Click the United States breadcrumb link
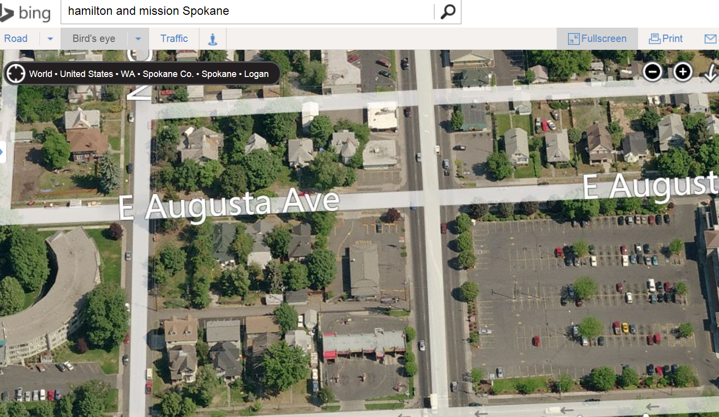This screenshot has width=719, height=417. point(86,74)
